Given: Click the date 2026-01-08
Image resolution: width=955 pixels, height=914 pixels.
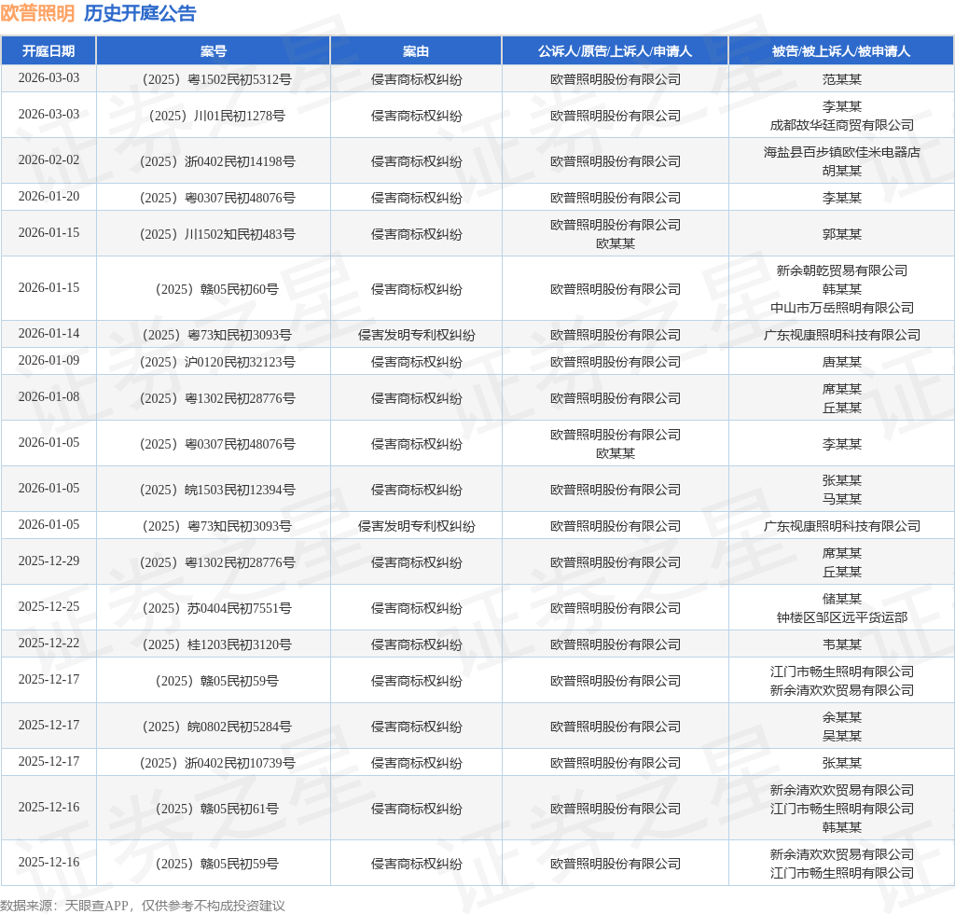Looking at the screenshot, I should coord(48,397).
